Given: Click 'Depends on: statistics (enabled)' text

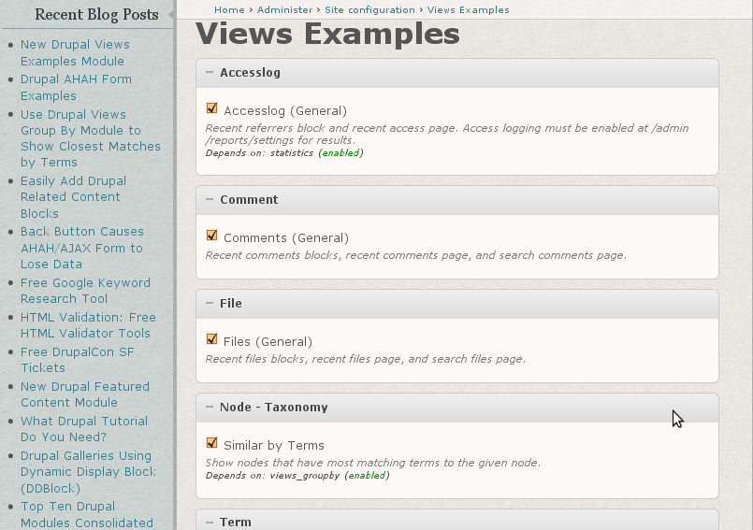Looking at the screenshot, I should point(284,152).
